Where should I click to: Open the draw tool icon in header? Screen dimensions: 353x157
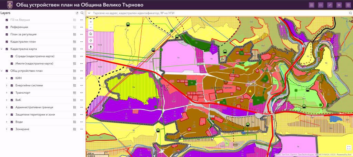[339, 5]
